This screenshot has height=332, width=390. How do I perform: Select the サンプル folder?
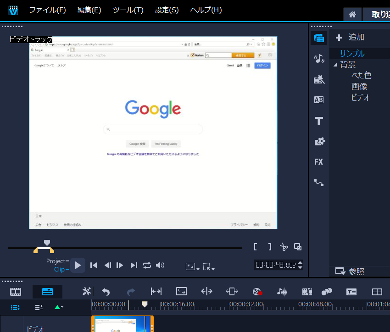pos(352,54)
